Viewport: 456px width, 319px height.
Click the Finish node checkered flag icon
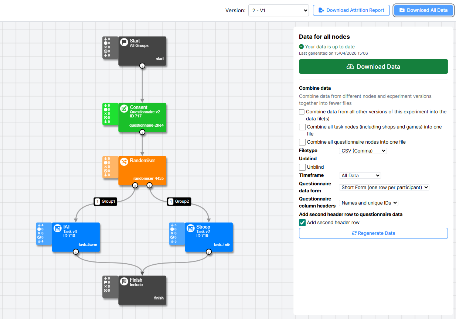[x=124, y=281]
